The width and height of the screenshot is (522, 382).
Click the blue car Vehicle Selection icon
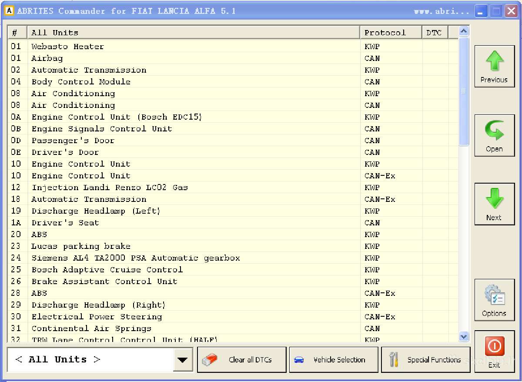coord(299,360)
